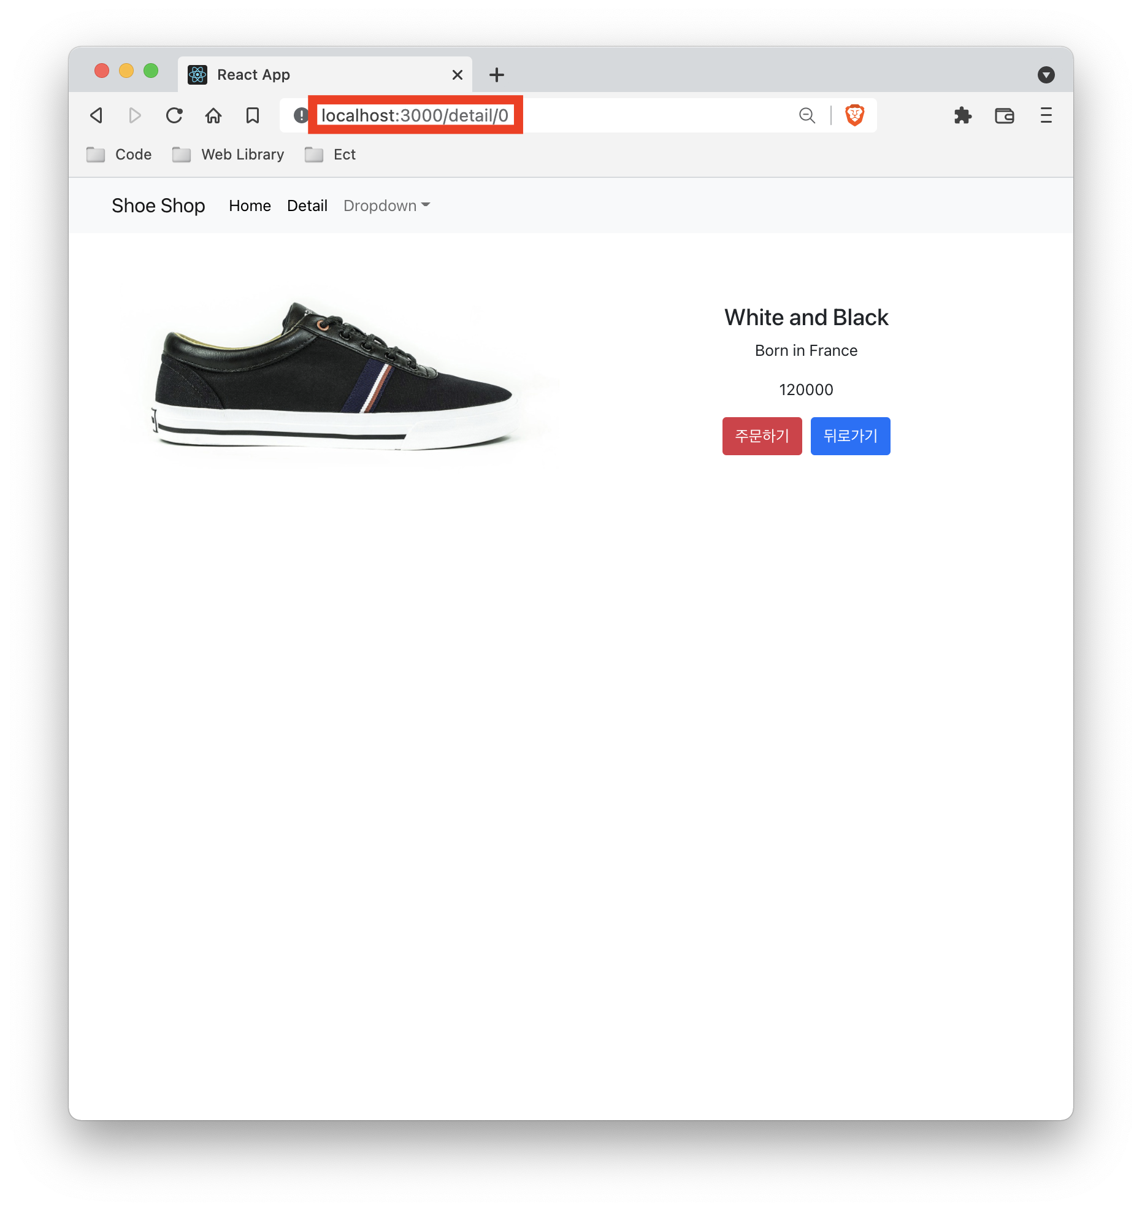Viewport: 1142px width, 1211px height.
Task: Open the Web Library bookmarks folder
Action: (228, 155)
